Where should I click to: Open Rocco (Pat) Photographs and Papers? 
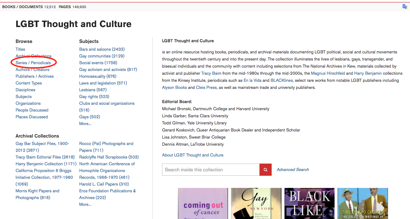[106, 147]
